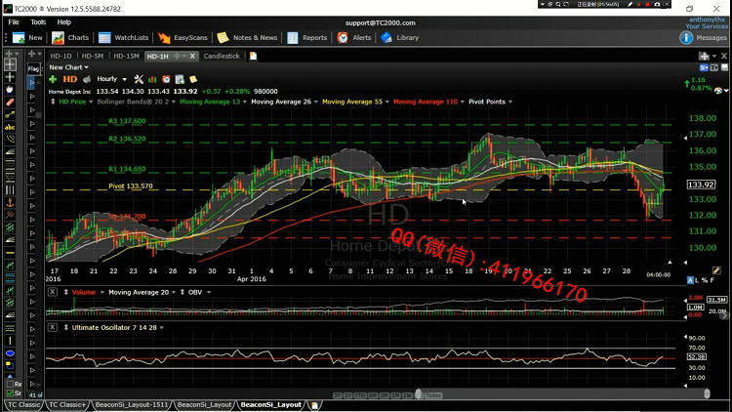Open Volume indicator label

[x=84, y=292]
